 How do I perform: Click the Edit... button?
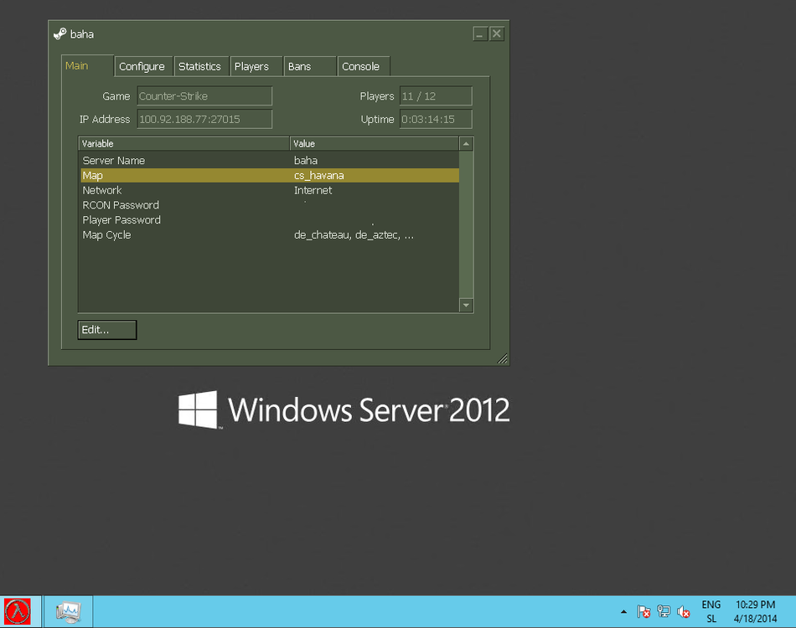[x=107, y=330]
